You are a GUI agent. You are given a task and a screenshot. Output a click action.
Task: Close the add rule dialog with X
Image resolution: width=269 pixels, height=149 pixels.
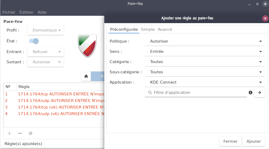(265, 18)
